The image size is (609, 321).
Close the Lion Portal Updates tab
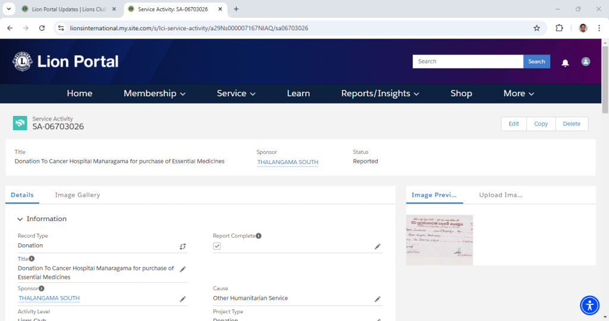[x=114, y=9]
